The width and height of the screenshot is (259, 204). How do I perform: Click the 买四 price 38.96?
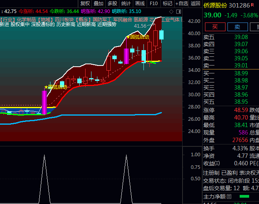[241, 95]
